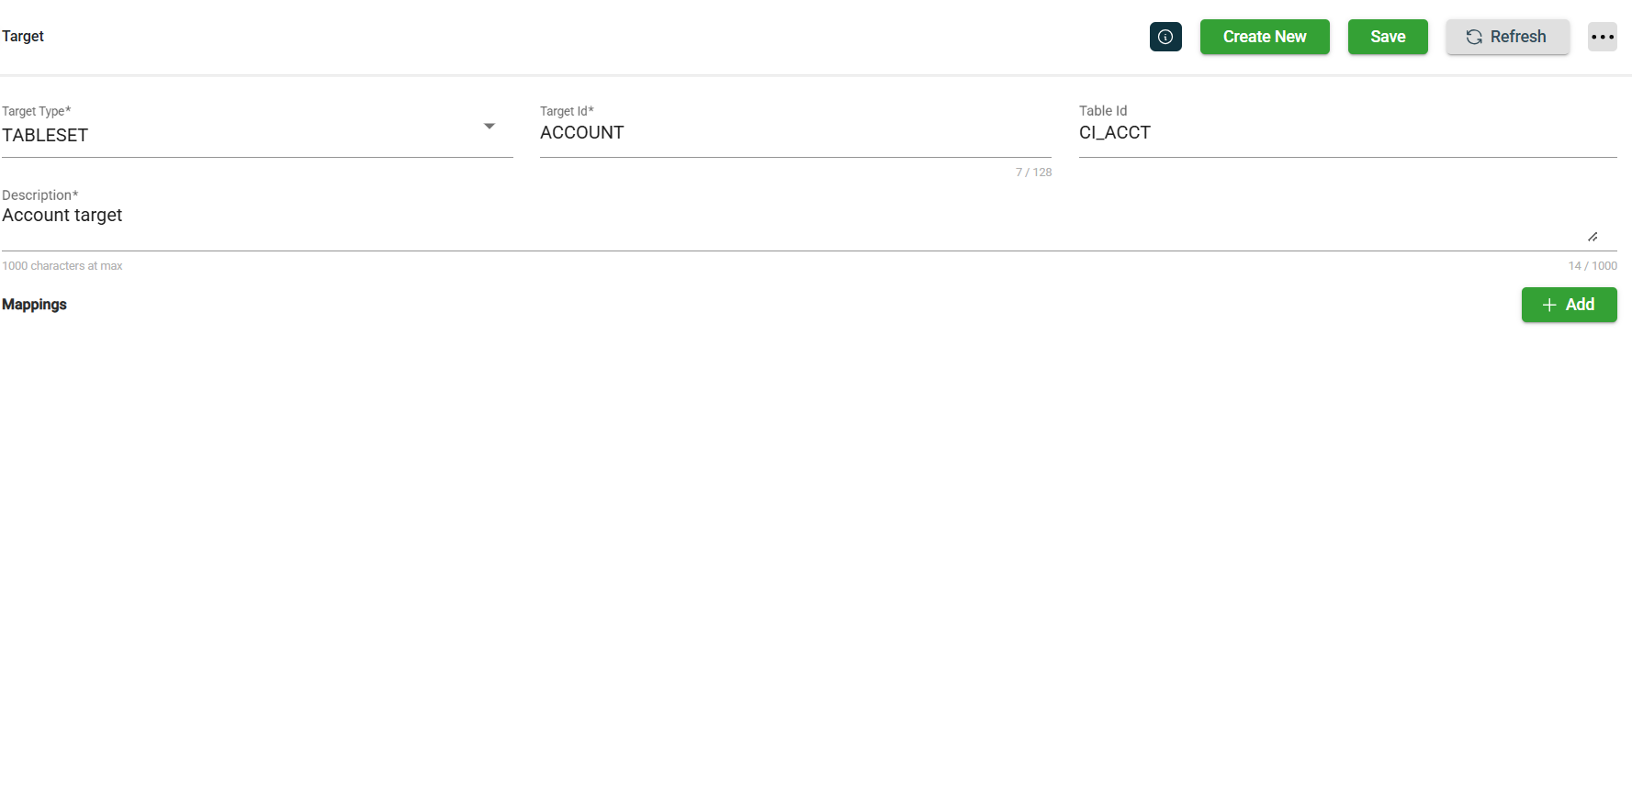Click the 14 / 1000 description counter

click(x=1592, y=266)
